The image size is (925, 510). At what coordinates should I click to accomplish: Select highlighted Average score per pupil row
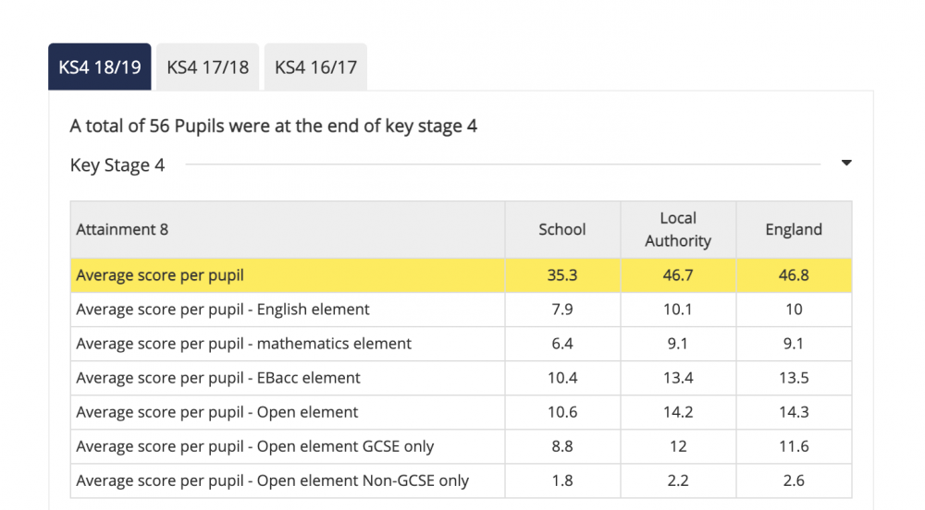tap(462, 275)
